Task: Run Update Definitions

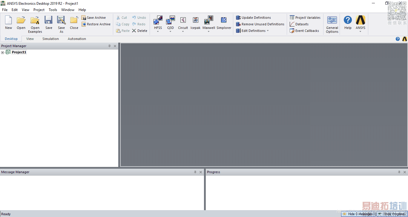Action: 253,18
